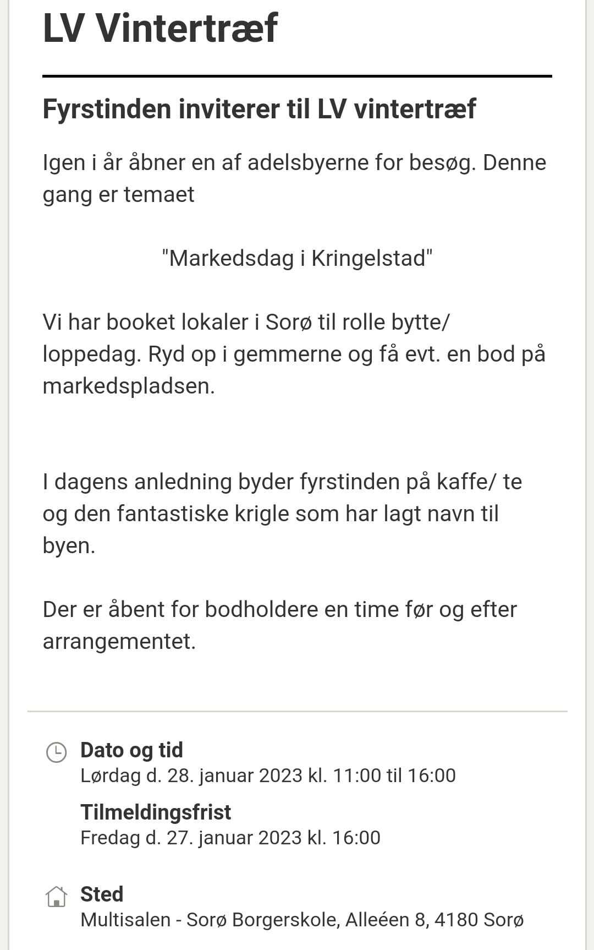Click the heading Fyrstinden inviterer til LV vintertræf
Viewport: 594px width, 950px height.
point(259,108)
